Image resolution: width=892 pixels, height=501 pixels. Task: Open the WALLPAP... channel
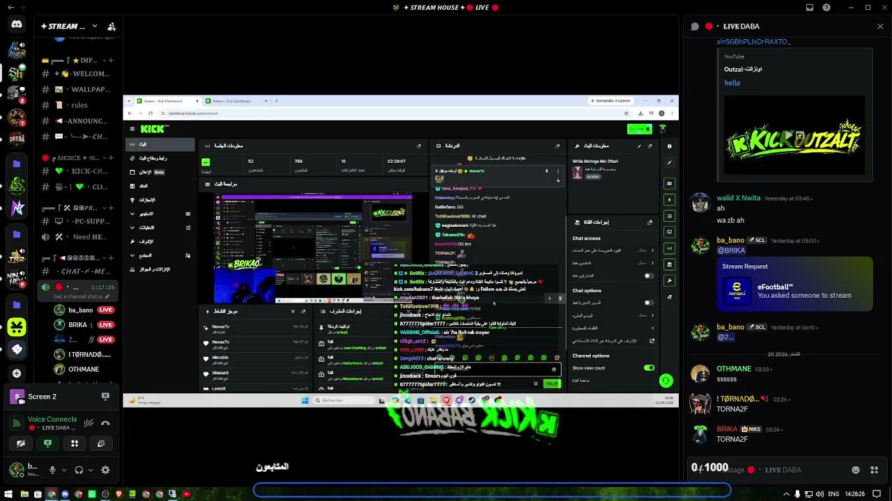pyautogui.click(x=78, y=89)
